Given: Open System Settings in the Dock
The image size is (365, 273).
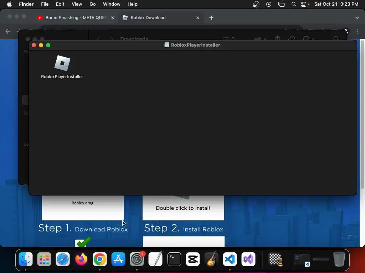Looking at the screenshot, I should tap(137, 259).
